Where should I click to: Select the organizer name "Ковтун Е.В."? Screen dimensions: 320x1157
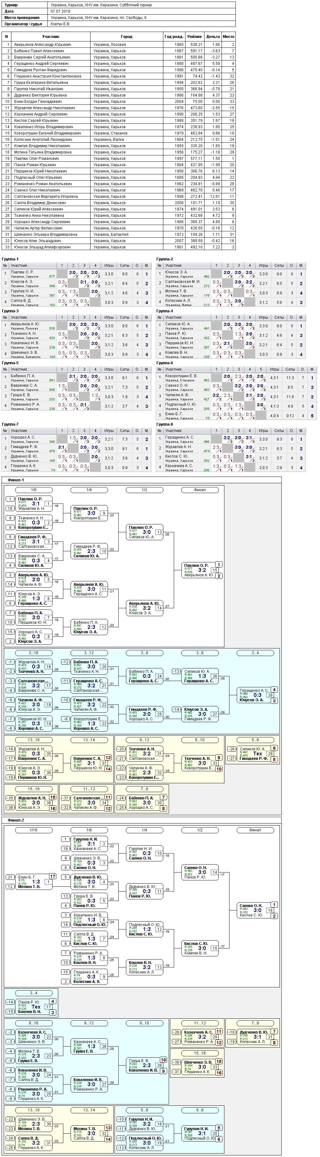61,24
